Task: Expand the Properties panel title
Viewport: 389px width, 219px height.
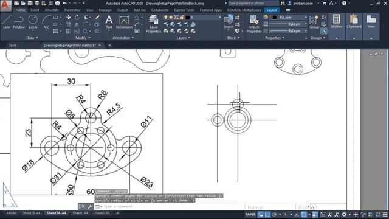Action: pyautogui.click(x=274, y=38)
